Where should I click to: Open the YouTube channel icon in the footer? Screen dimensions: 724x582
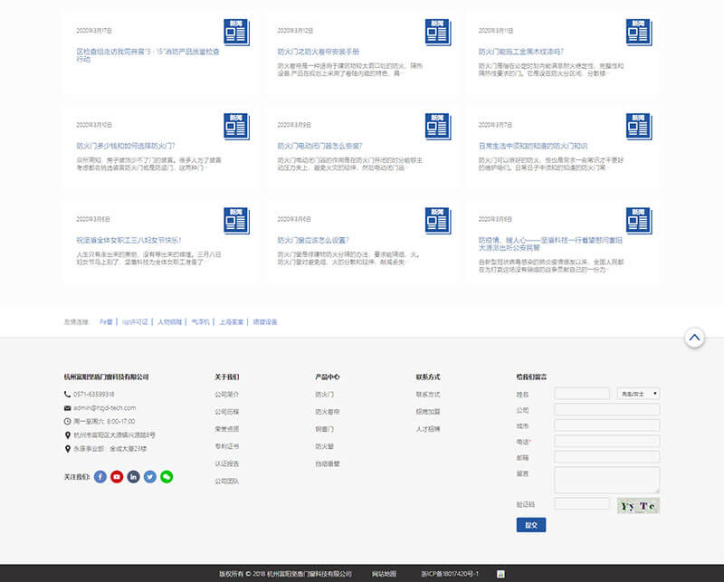pos(117,477)
